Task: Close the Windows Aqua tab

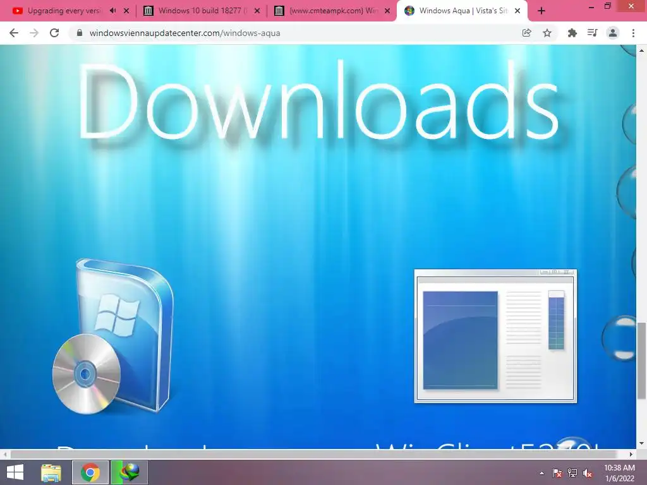Action: tap(517, 11)
